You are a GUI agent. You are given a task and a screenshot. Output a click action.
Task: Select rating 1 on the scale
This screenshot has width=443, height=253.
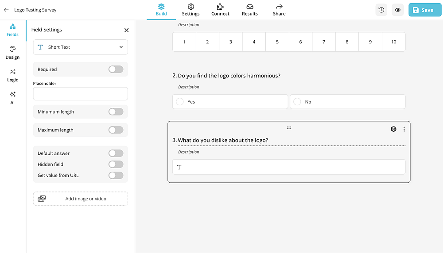184,42
